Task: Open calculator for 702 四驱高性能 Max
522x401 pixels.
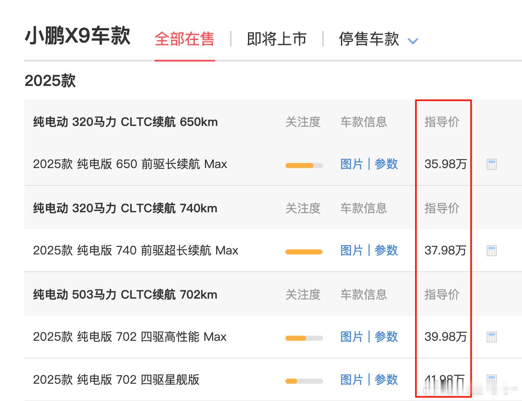Action: (491, 337)
